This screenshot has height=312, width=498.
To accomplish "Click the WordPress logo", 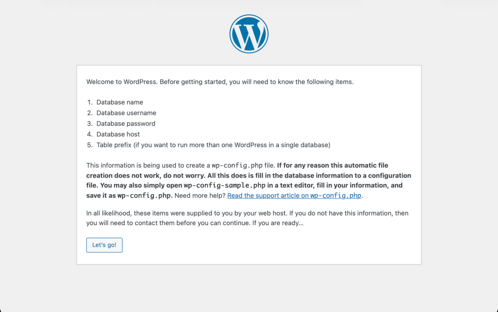I will 249,33.
